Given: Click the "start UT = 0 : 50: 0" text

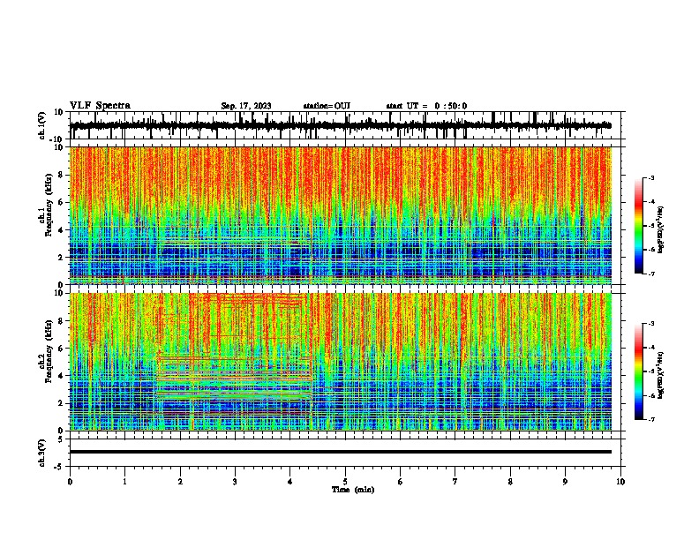Looking at the screenshot, I should click(426, 106).
